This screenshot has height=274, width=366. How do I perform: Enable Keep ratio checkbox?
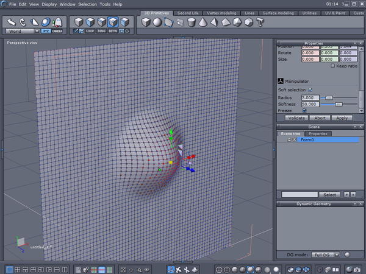pyautogui.click(x=332, y=66)
